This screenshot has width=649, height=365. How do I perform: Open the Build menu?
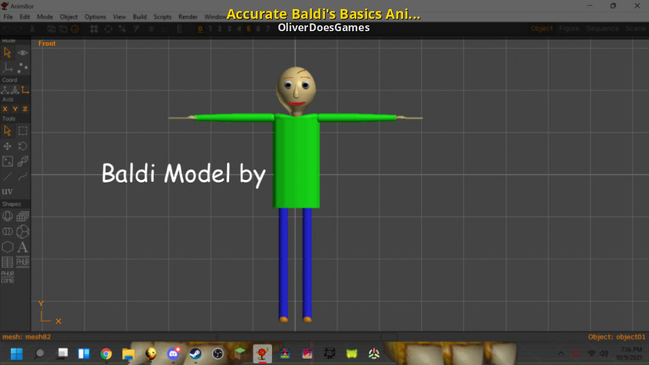[x=140, y=17]
